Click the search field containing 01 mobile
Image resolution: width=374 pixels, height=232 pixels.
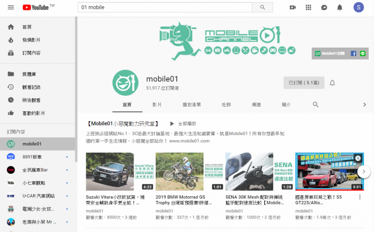tap(165, 7)
